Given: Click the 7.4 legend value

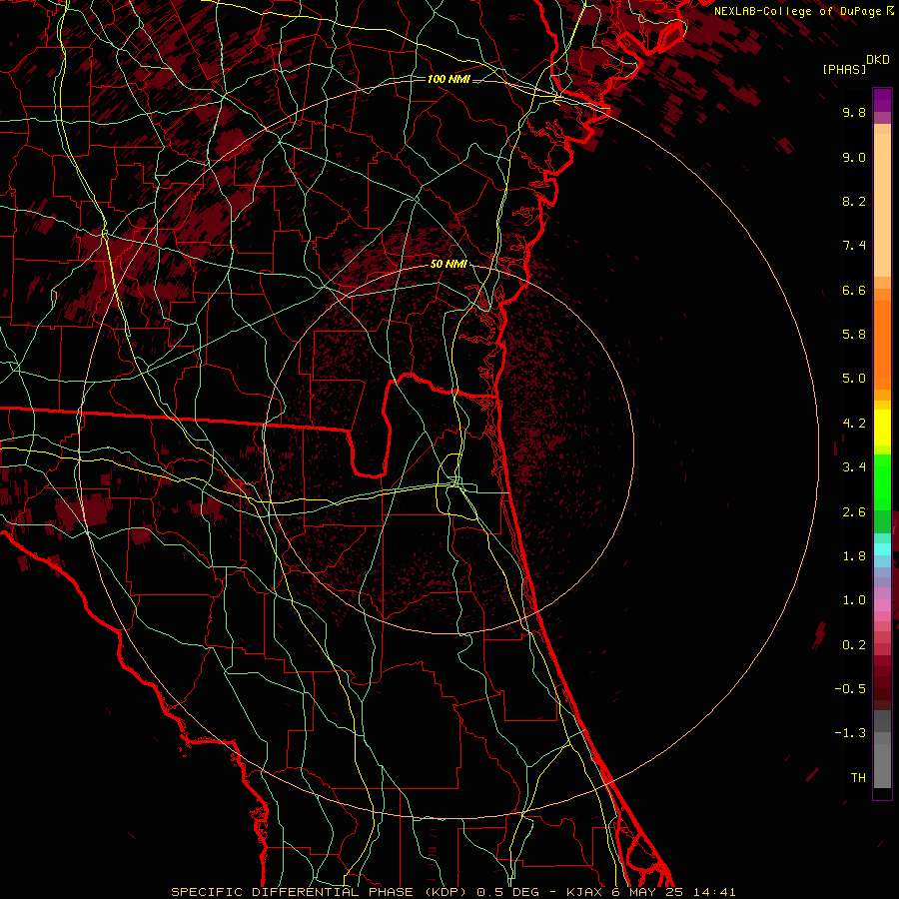Looking at the screenshot, I should 854,246.
